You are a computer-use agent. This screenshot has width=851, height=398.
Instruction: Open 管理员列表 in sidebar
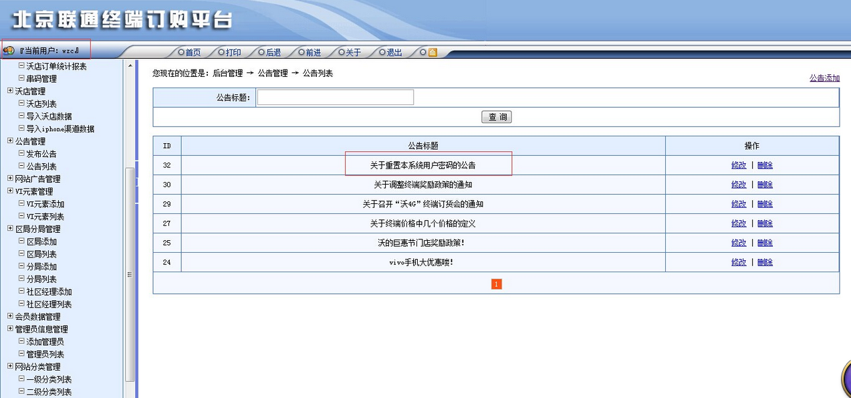click(45, 355)
